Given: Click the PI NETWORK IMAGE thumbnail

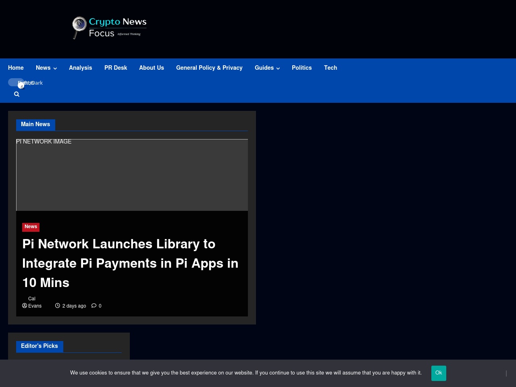Looking at the screenshot, I should 132,175.
